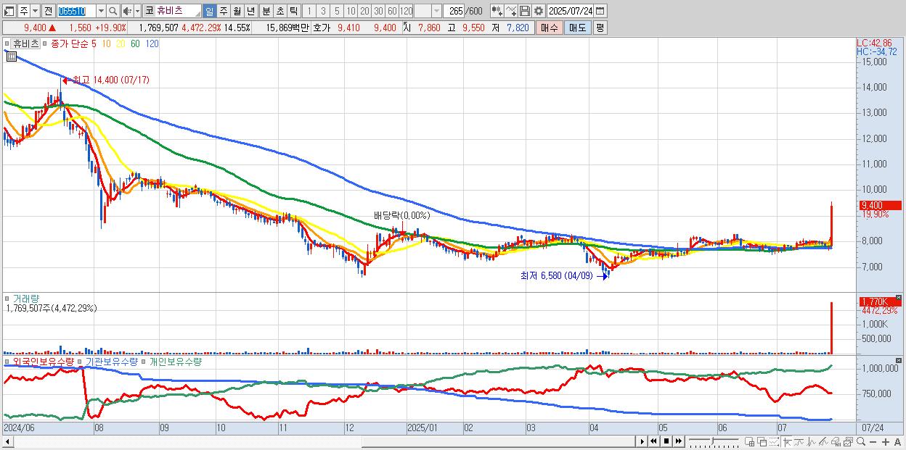This screenshot has width=906, height=450.
Task: Move the chart zoom slider handle
Action: [712, 441]
